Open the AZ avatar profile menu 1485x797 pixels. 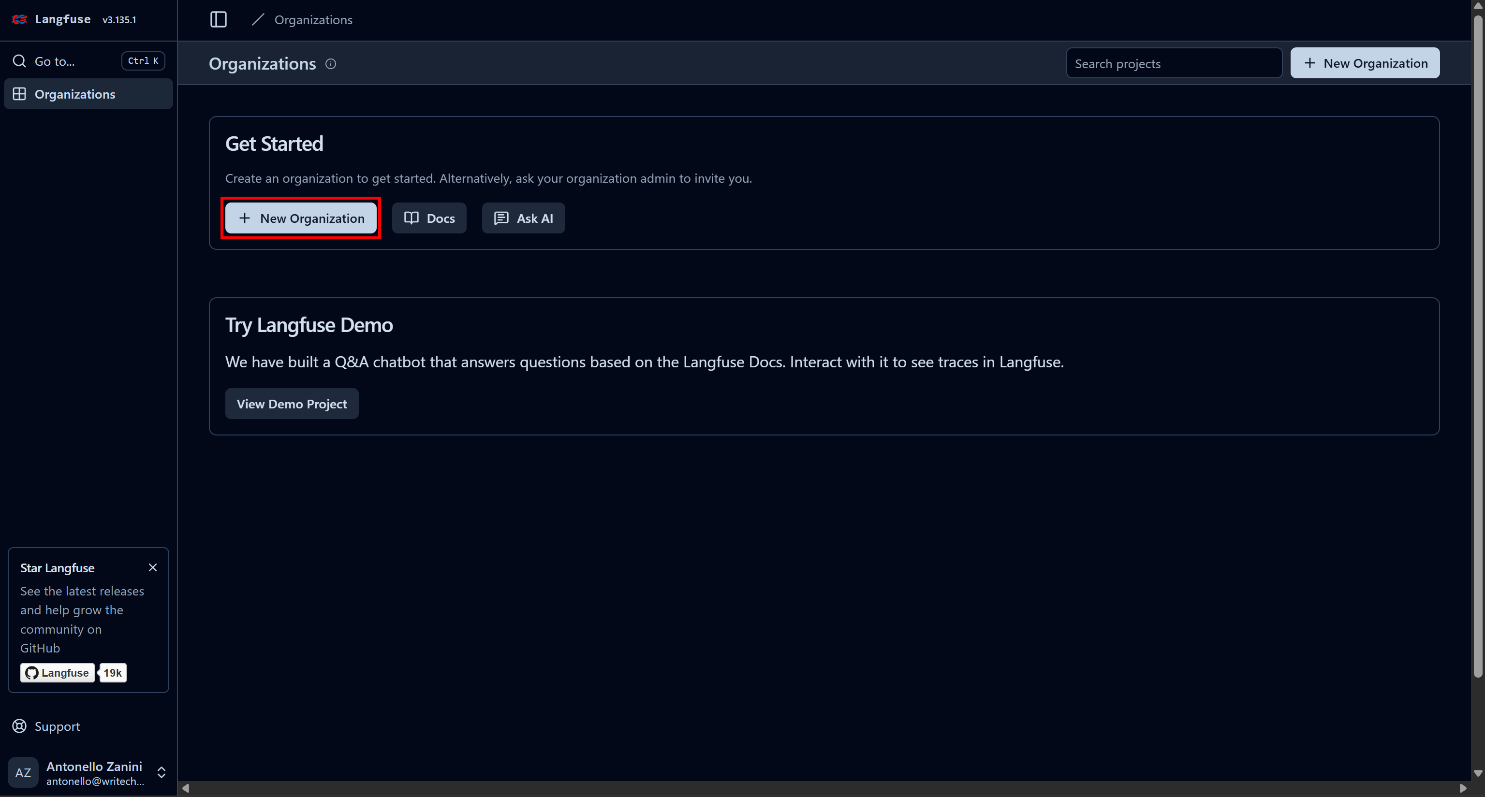tap(23, 772)
